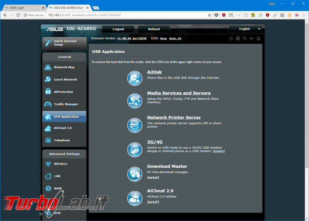
Task: Click the Support link in 3G/4G description
Action: [219, 151]
